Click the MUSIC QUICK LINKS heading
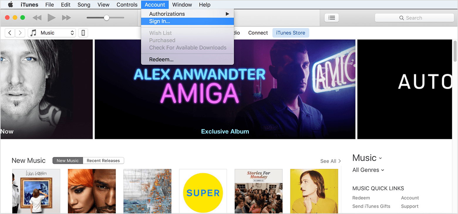This screenshot has height=214, width=458. (378, 188)
